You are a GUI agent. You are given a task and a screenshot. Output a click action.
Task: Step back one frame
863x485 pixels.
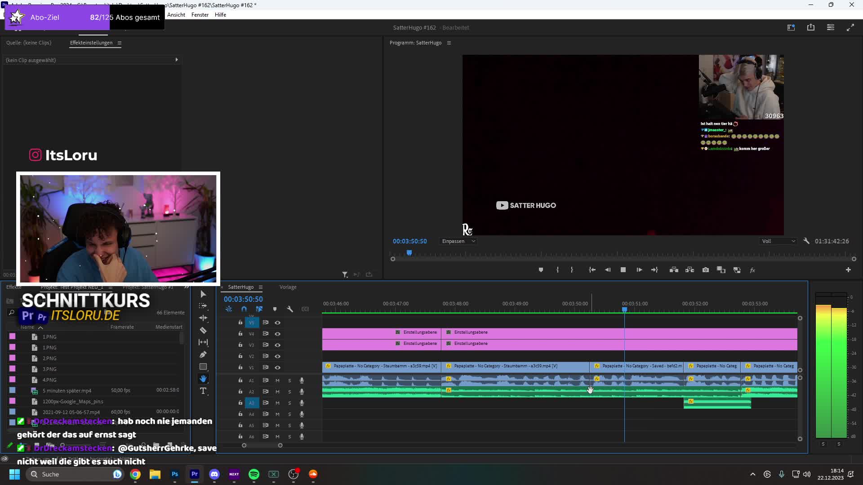608,270
